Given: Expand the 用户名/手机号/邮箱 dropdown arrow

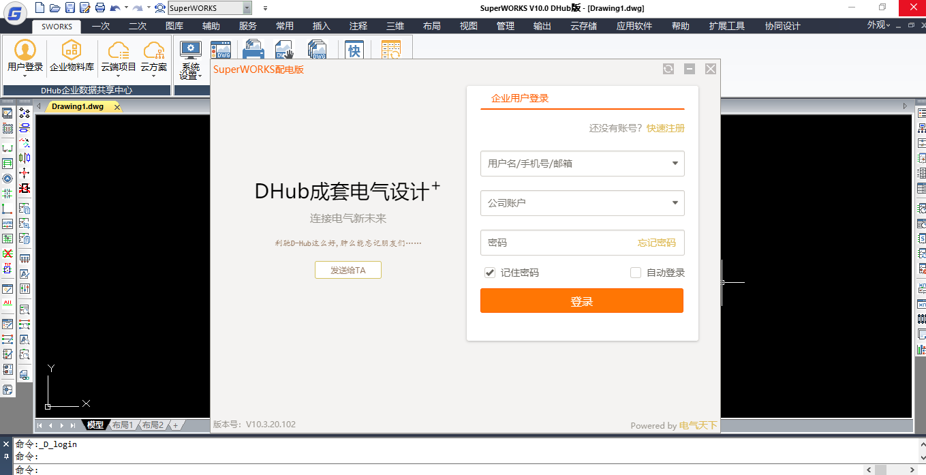Looking at the screenshot, I should (x=675, y=164).
